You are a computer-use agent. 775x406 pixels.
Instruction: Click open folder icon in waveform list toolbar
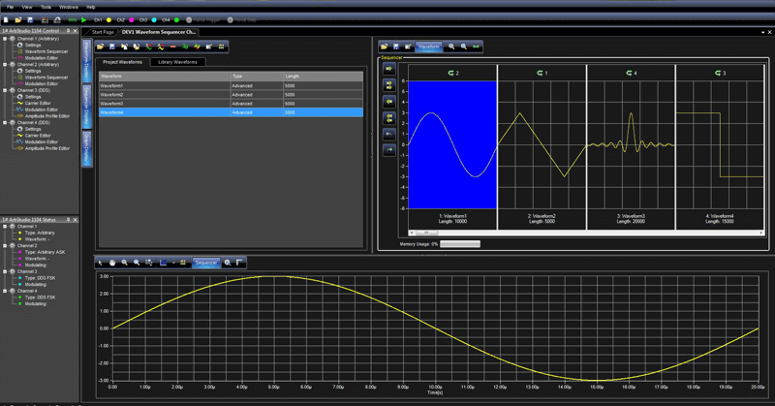pyautogui.click(x=100, y=47)
